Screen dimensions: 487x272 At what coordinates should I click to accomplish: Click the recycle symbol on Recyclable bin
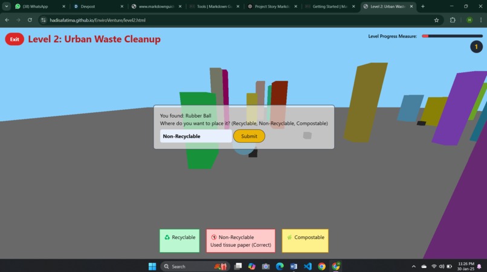[167, 237]
